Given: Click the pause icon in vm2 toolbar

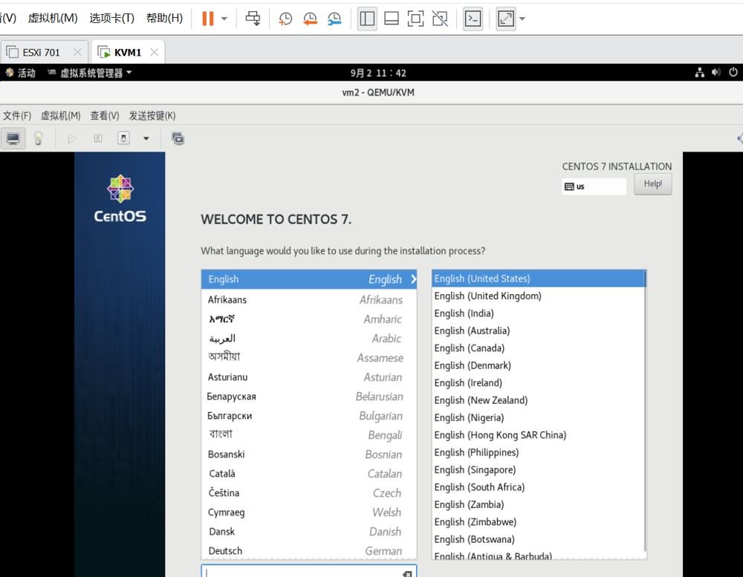Looking at the screenshot, I should (x=97, y=138).
